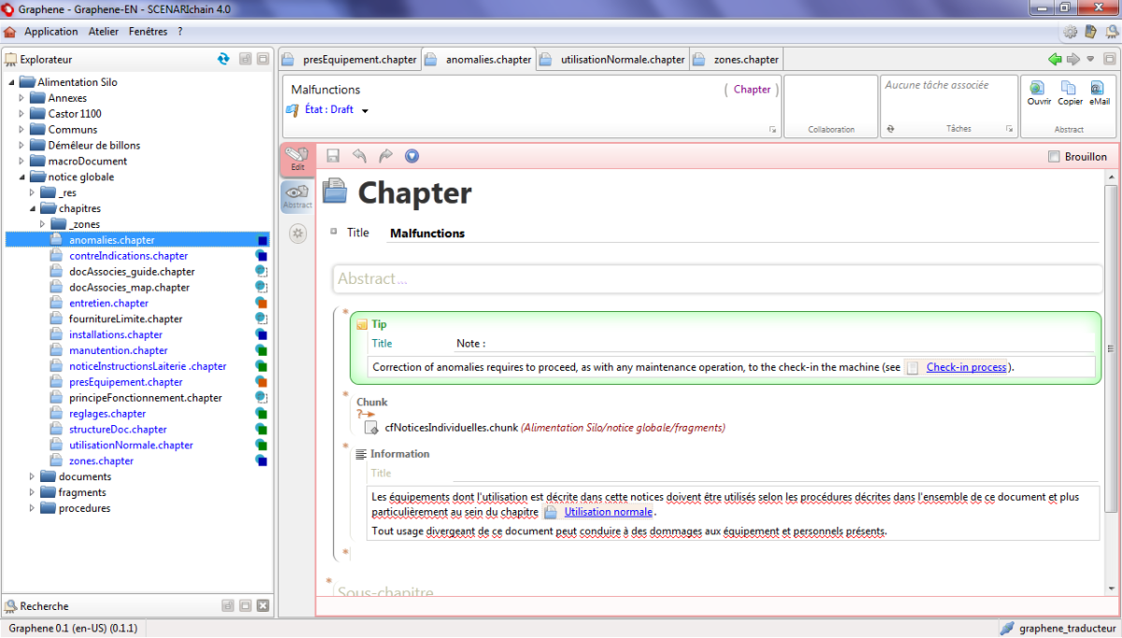Switch to zones.chapter tab
The height and width of the screenshot is (638, 1122).
tap(736, 59)
